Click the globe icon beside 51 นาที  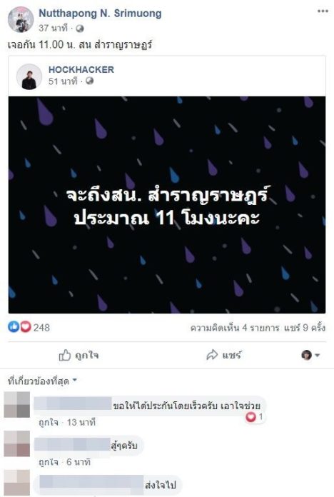click(90, 81)
